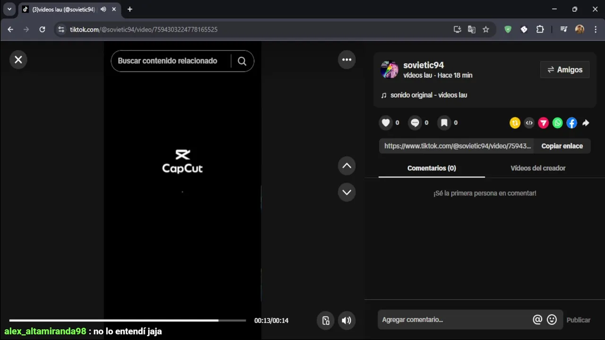Screen dimensions: 605x340
Task: Open tab search dropdown arrow
Action: [9, 9]
